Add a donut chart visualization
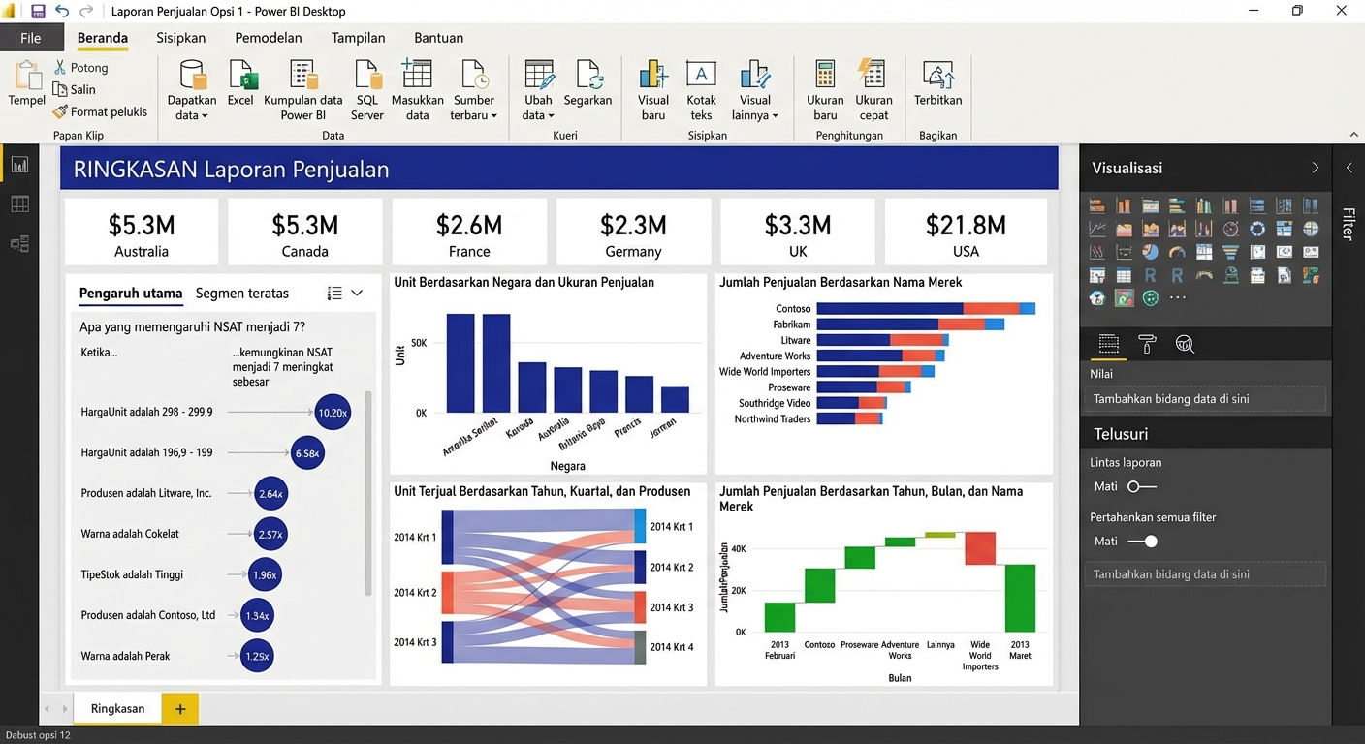1365x744 pixels. [1256, 229]
